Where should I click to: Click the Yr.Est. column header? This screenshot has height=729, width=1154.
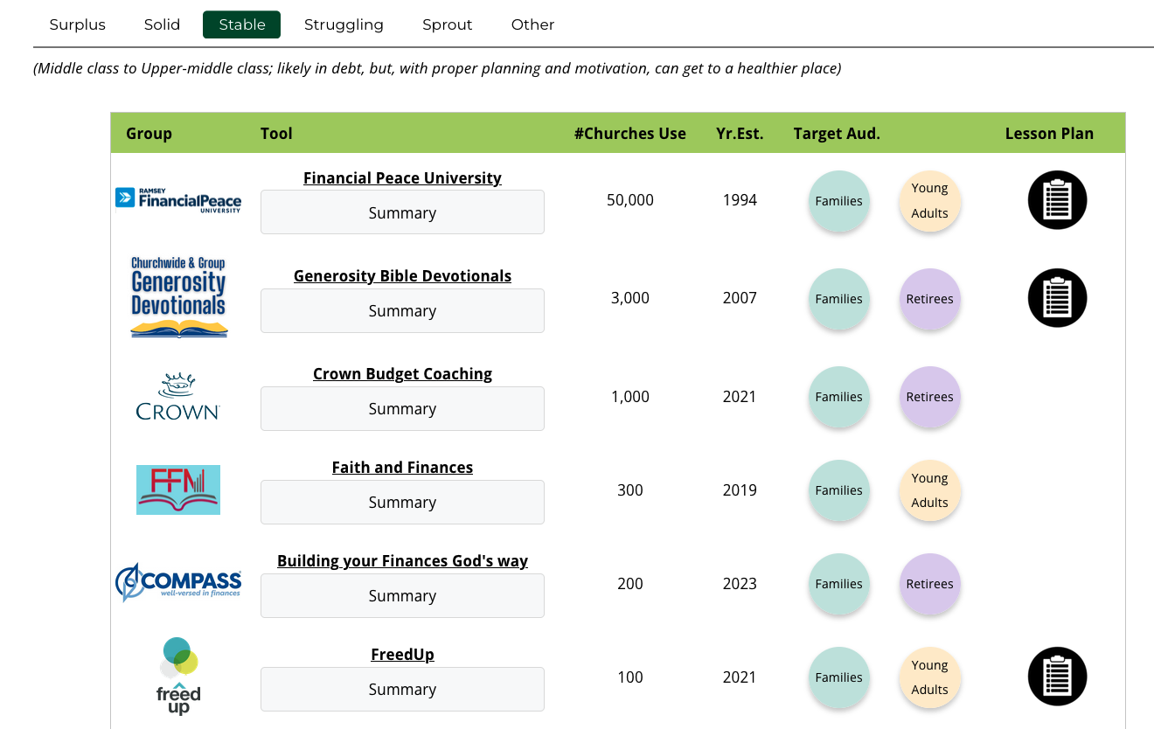click(740, 134)
